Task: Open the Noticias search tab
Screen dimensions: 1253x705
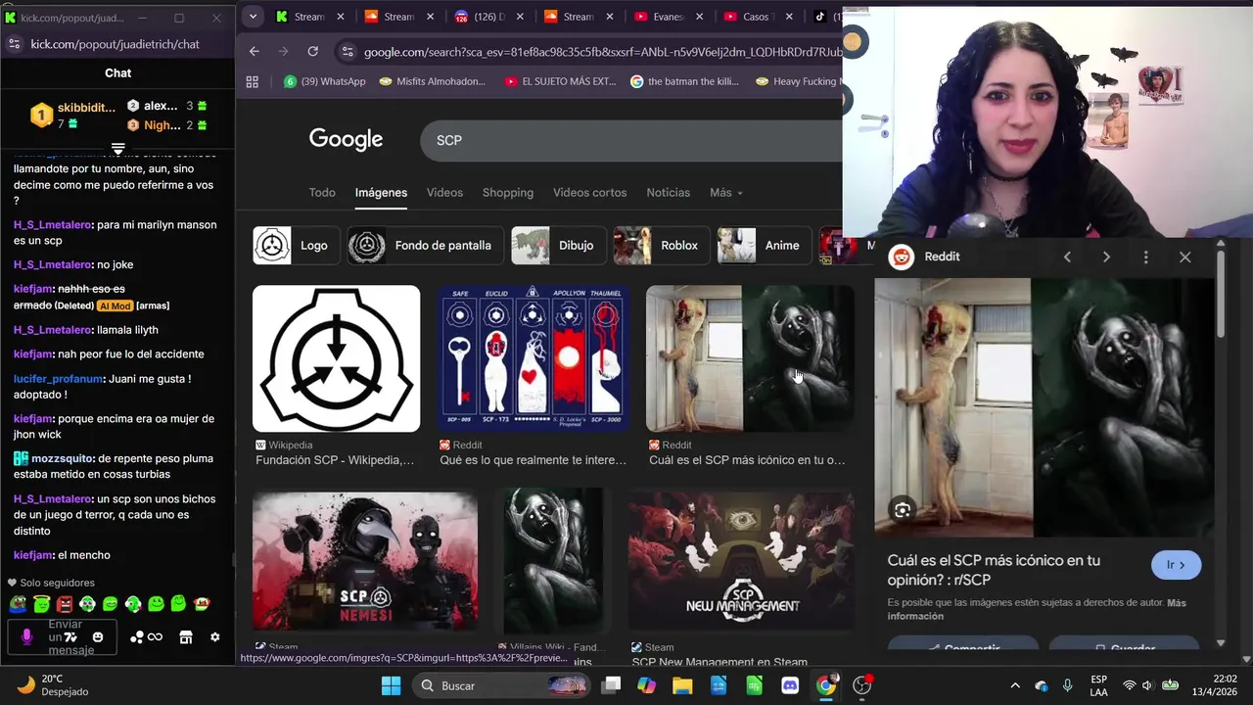Action: [669, 193]
